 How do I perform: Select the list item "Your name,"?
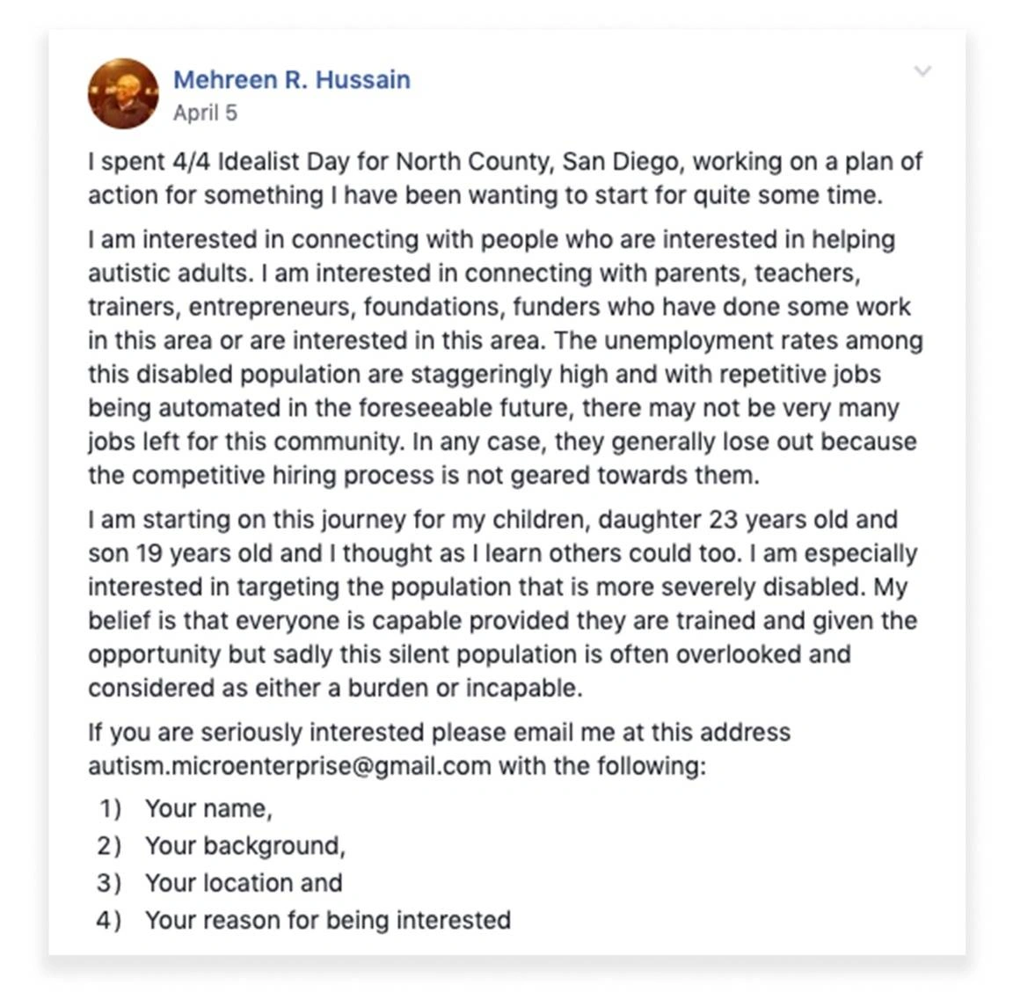click(208, 809)
